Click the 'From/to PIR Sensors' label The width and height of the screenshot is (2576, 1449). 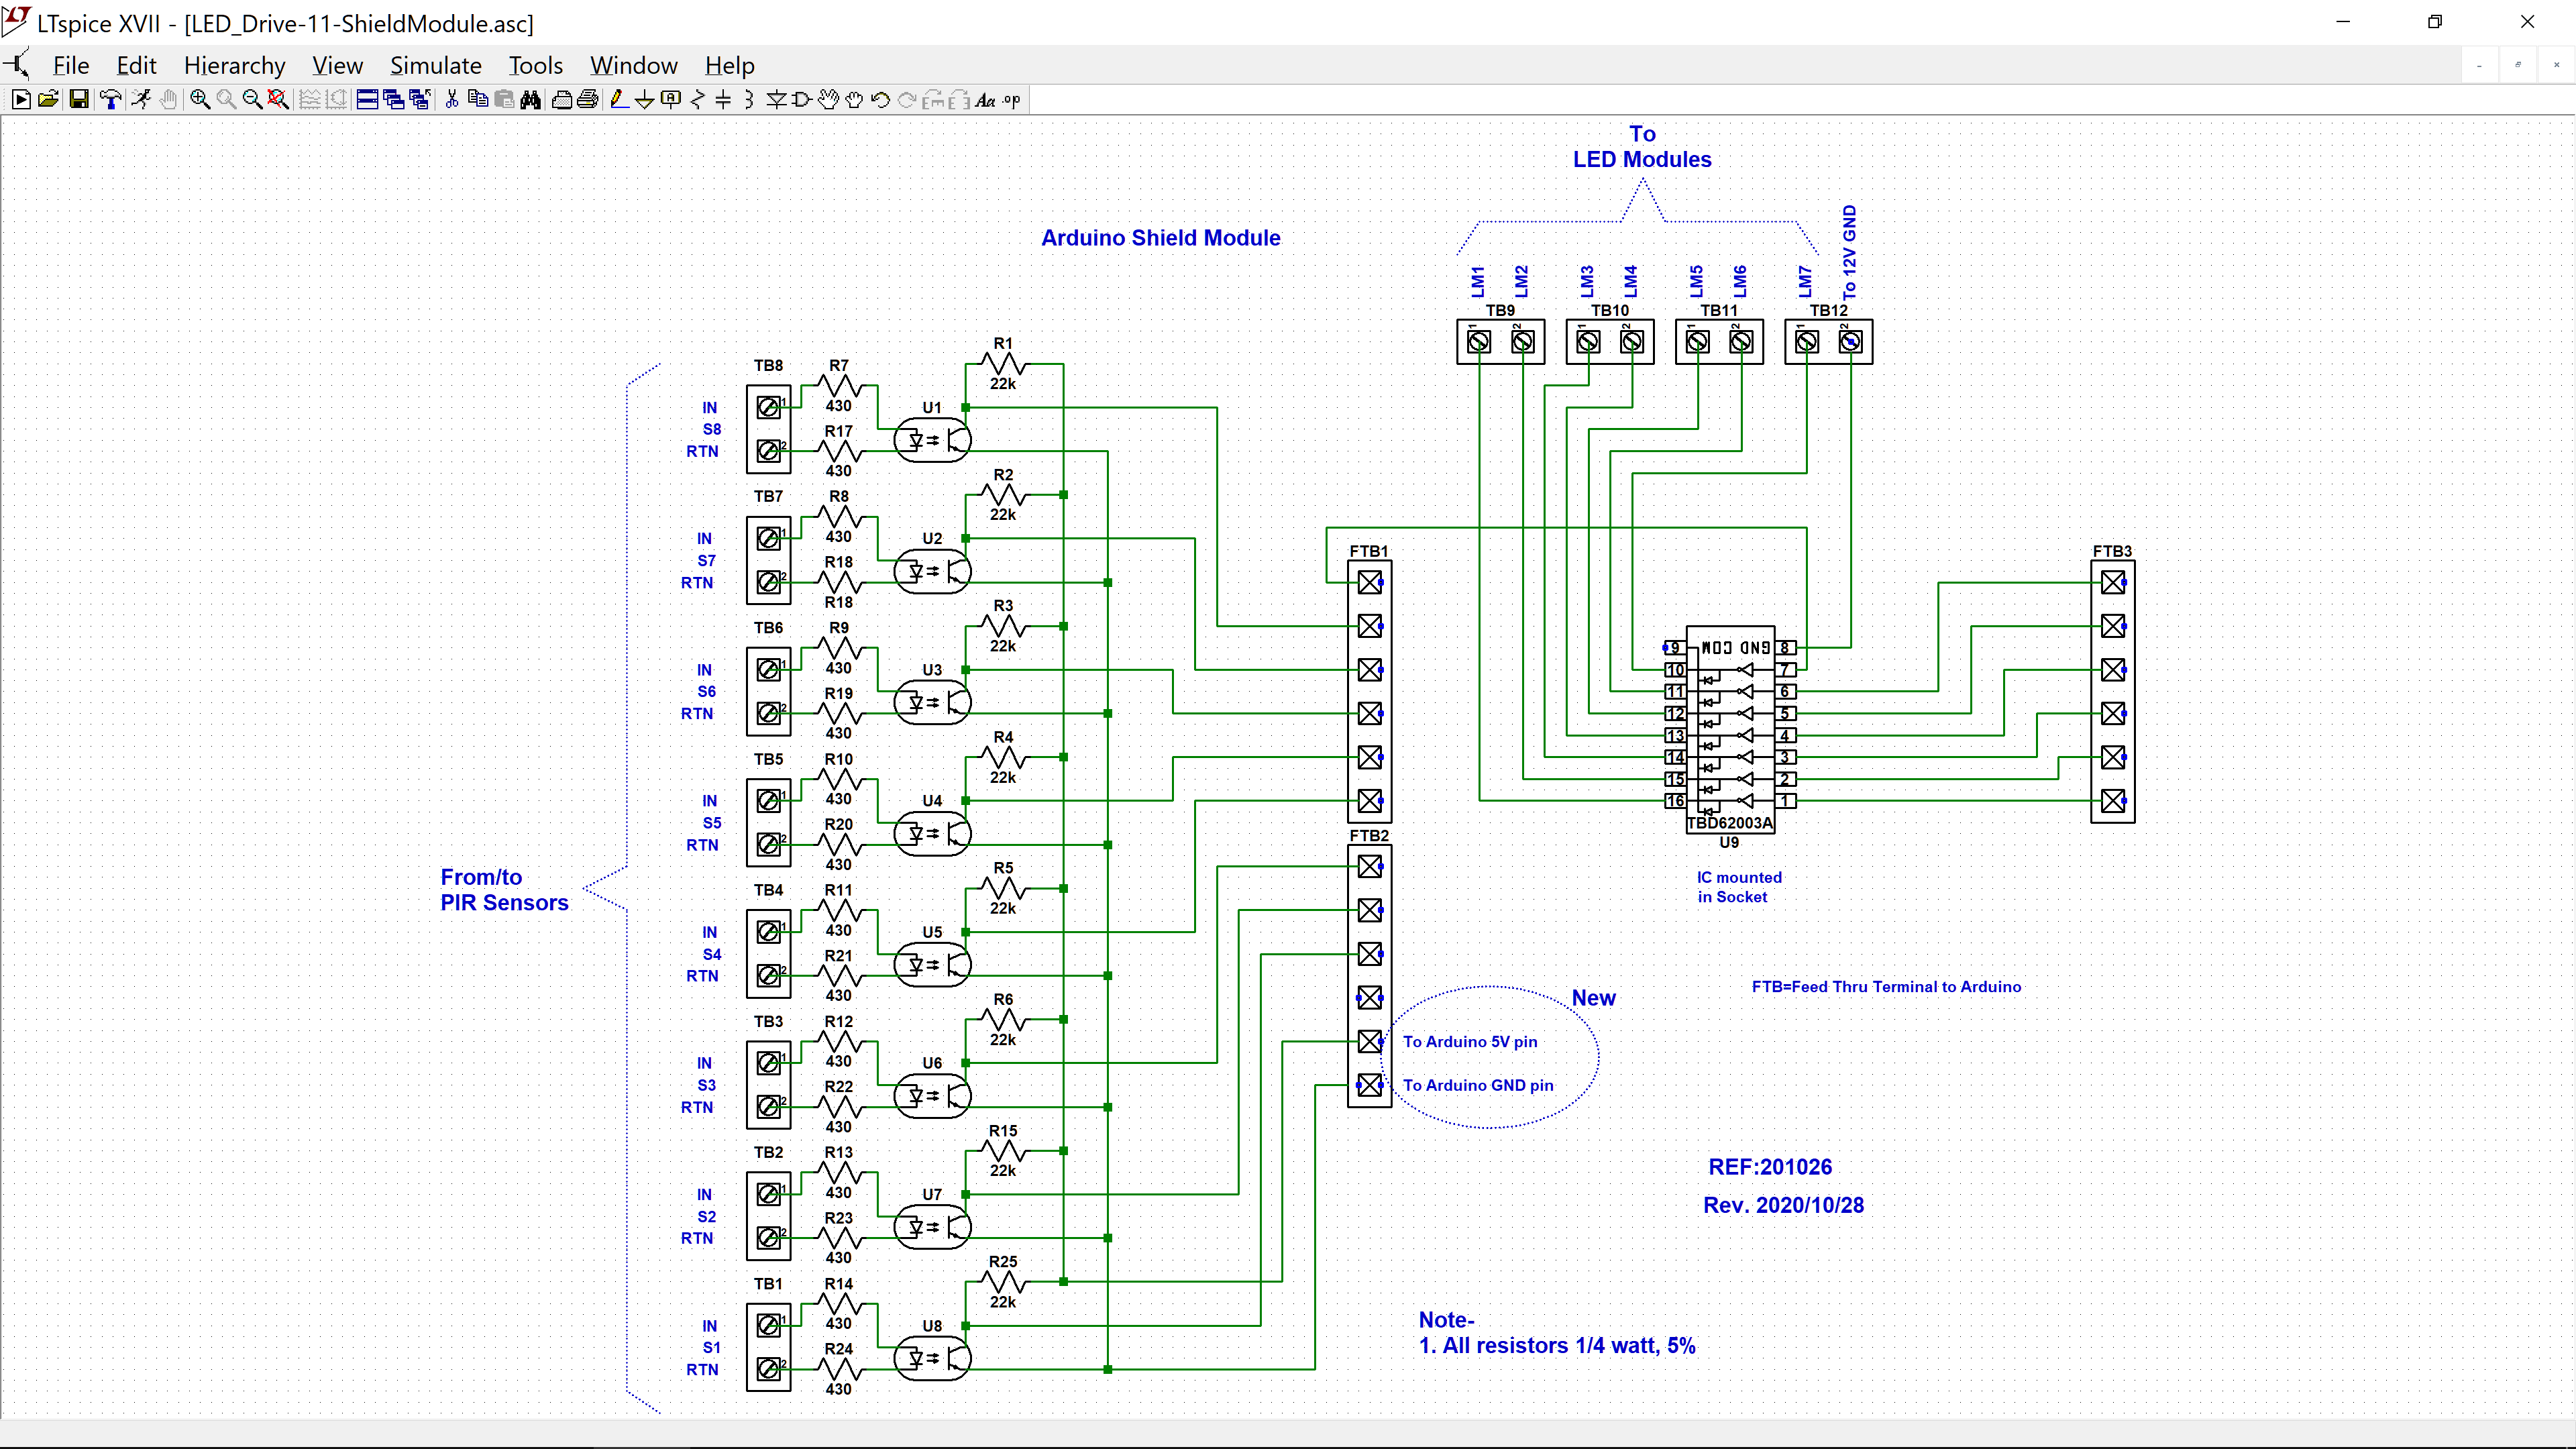click(x=504, y=889)
